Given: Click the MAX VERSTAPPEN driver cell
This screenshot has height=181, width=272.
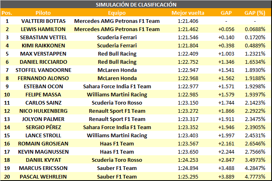Looking at the screenshot, I should tap(43, 54).
